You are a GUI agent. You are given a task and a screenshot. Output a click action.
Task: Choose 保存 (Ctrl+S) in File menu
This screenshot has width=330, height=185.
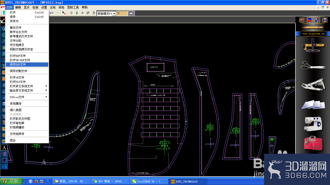click(x=27, y=17)
